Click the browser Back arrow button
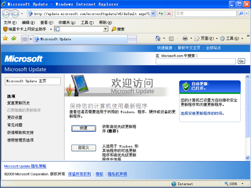251x188 pixels. coord(6,14)
